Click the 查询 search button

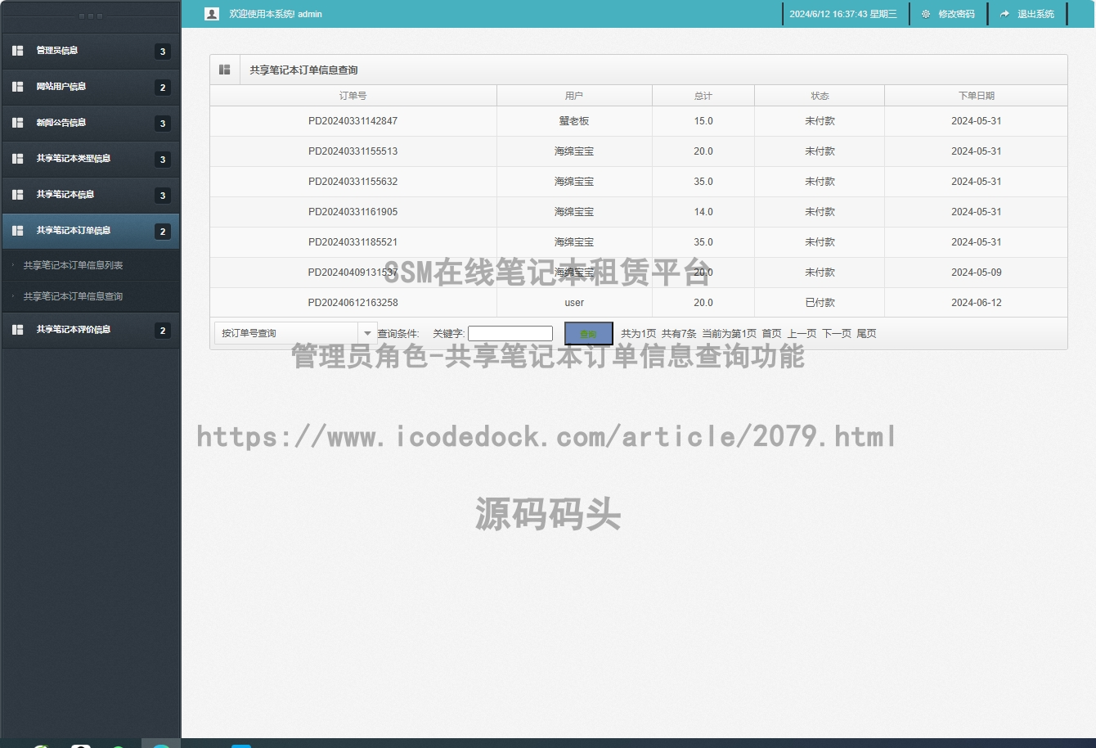[588, 333]
